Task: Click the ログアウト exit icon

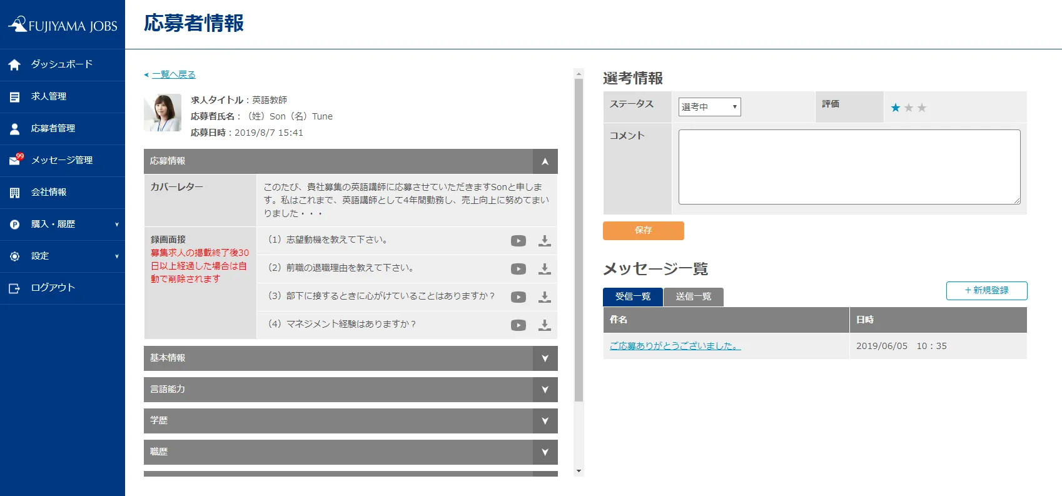Action: pyautogui.click(x=15, y=288)
